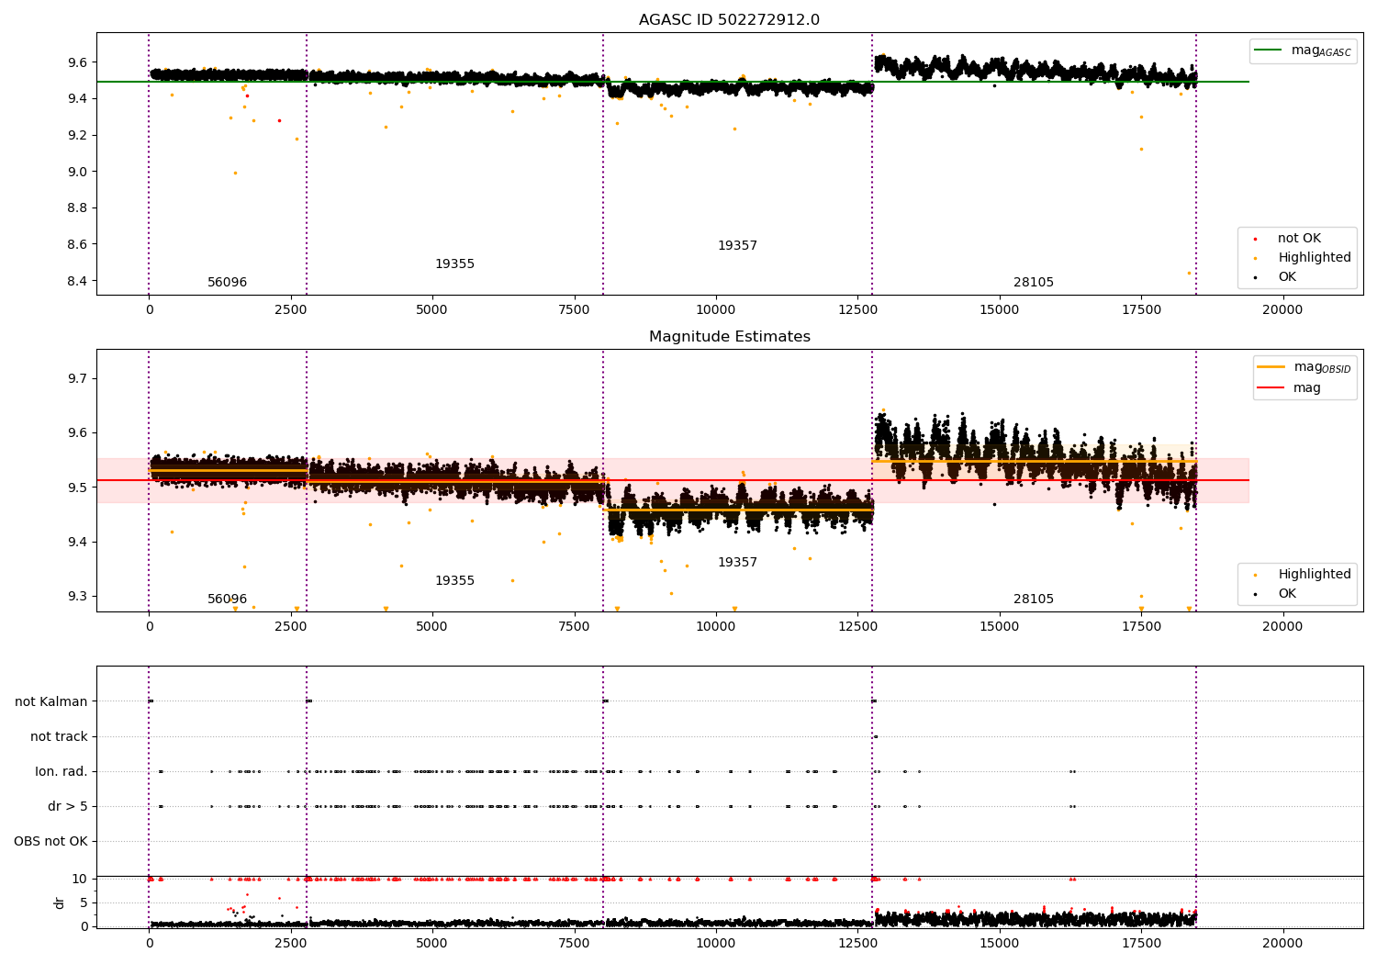Click OBSID label 19357 in the top plot
Image resolution: width=1377 pixels, height=964 pixels.
tap(737, 246)
